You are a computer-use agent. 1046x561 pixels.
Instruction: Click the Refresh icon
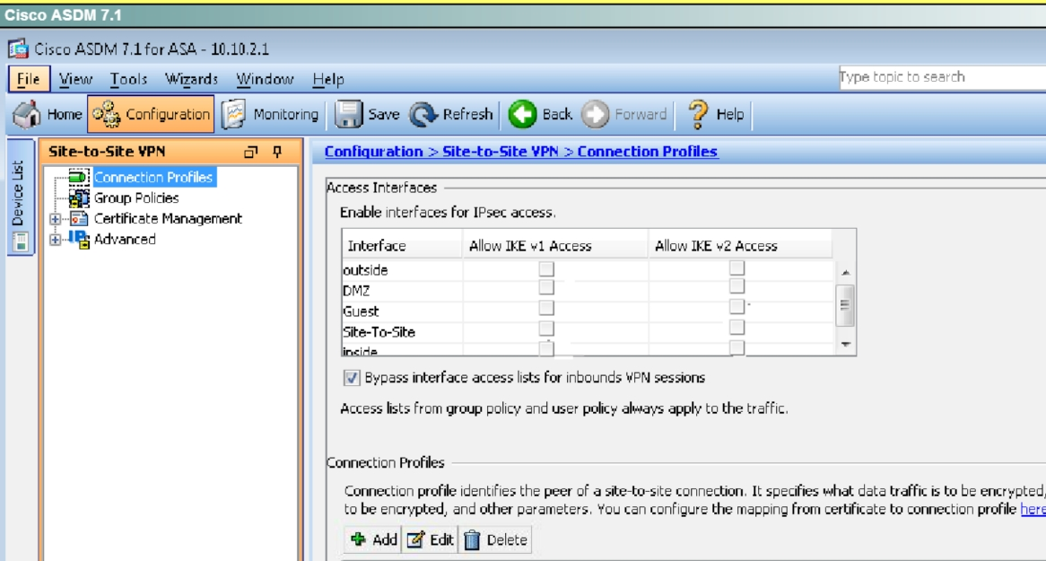click(423, 114)
